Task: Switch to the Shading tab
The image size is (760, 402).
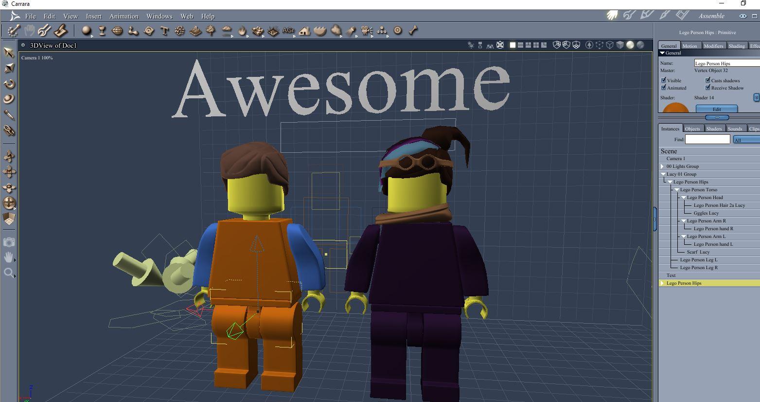Action: 736,46
